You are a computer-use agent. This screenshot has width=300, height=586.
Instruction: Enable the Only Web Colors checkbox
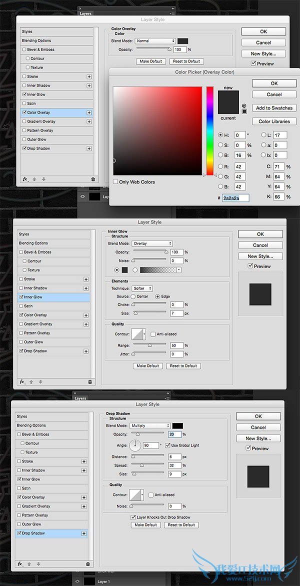115,182
